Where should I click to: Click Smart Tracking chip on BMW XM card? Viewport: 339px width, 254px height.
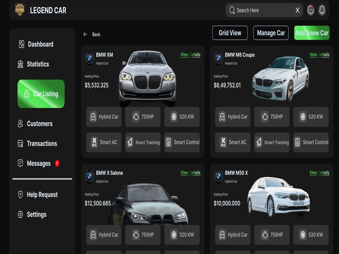click(143, 142)
